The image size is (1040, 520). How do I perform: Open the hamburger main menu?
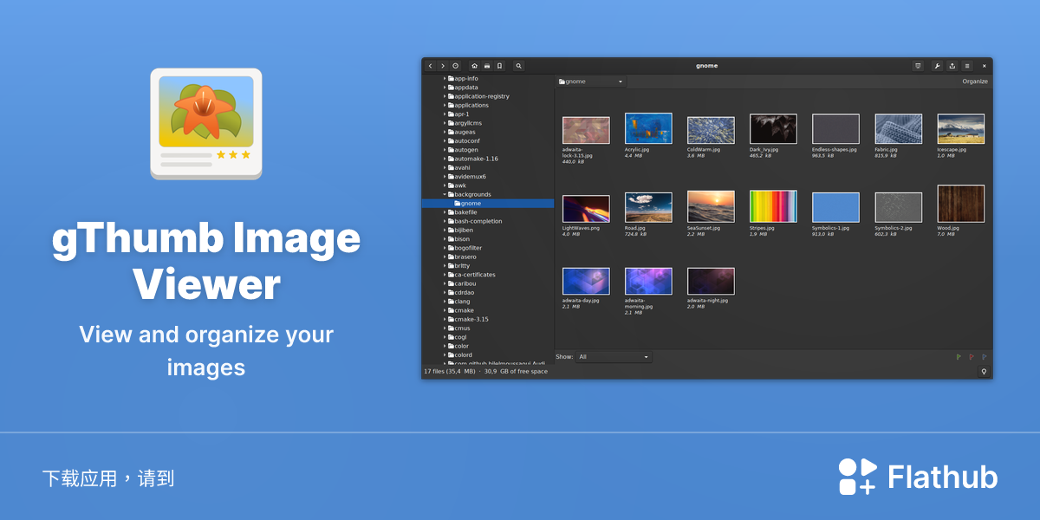[x=967, y=66]
